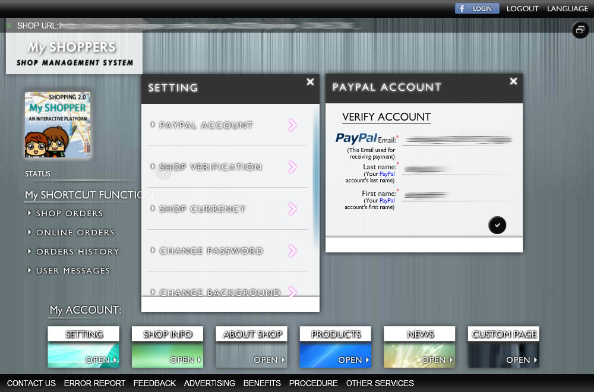Click the My Shopper profile thumbnail
The width and height of the screenshot is (594, 392).
(58, 125)
